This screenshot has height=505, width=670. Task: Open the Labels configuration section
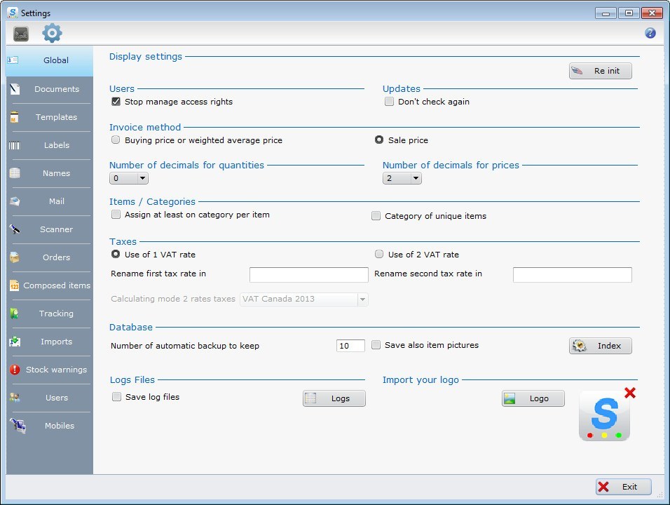(x=55, y=145)
